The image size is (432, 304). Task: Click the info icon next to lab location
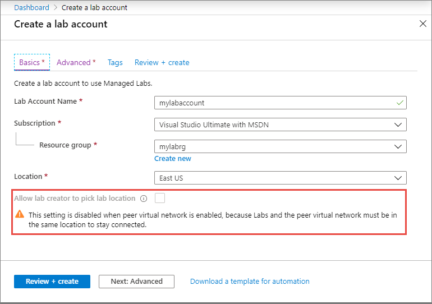point(144,199)
